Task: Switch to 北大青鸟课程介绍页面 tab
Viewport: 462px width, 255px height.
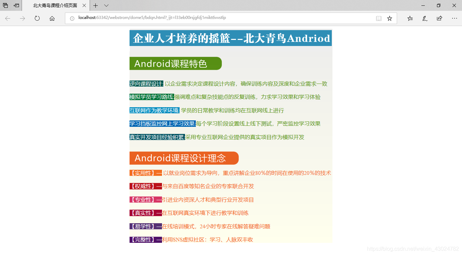Action: pyautogui.click(x=55, y=5)
